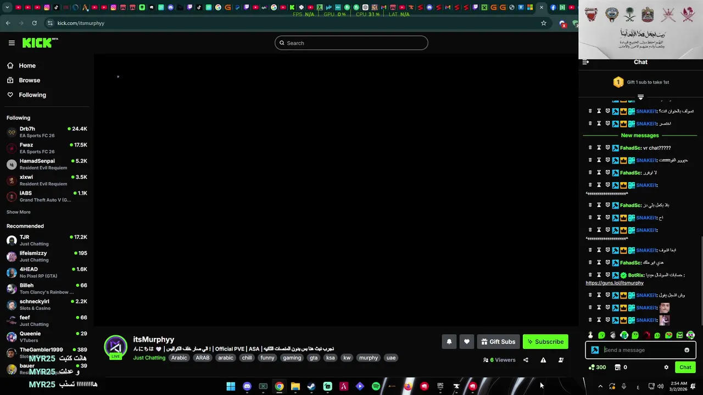Click the Kick logo
The width and height of the screenshot is (703, 395).
40,43
